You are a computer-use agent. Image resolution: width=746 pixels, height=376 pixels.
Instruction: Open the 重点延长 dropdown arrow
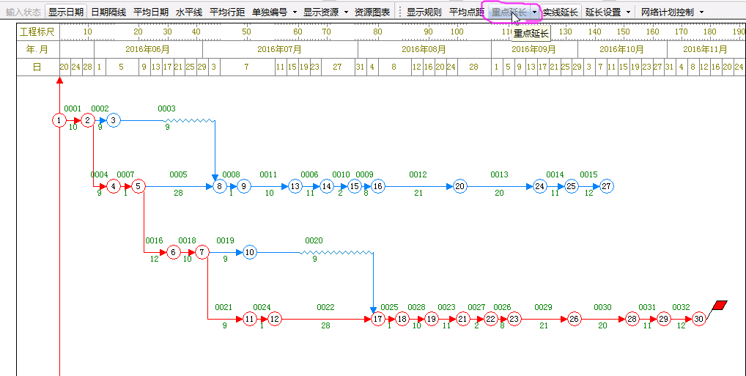point(535,12)
